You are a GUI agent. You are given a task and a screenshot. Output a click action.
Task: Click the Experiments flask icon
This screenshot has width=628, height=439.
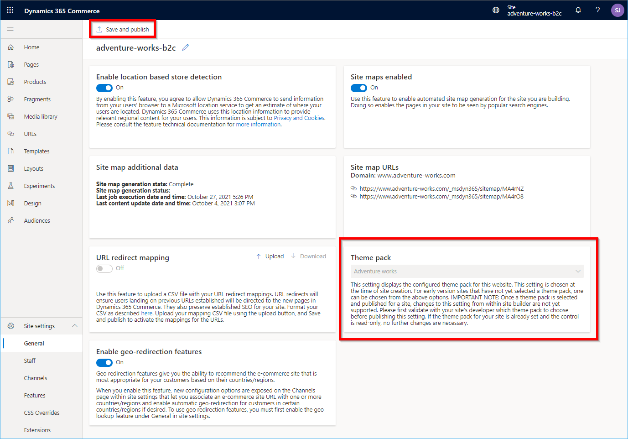click(x=11, y=186)
